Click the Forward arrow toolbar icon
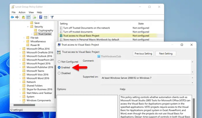Screen dimensions: 202x118 tap(17, 17)
